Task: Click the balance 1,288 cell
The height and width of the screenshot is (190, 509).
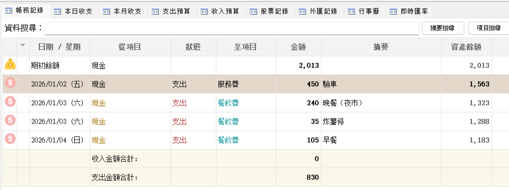Action: pos(467,121)
